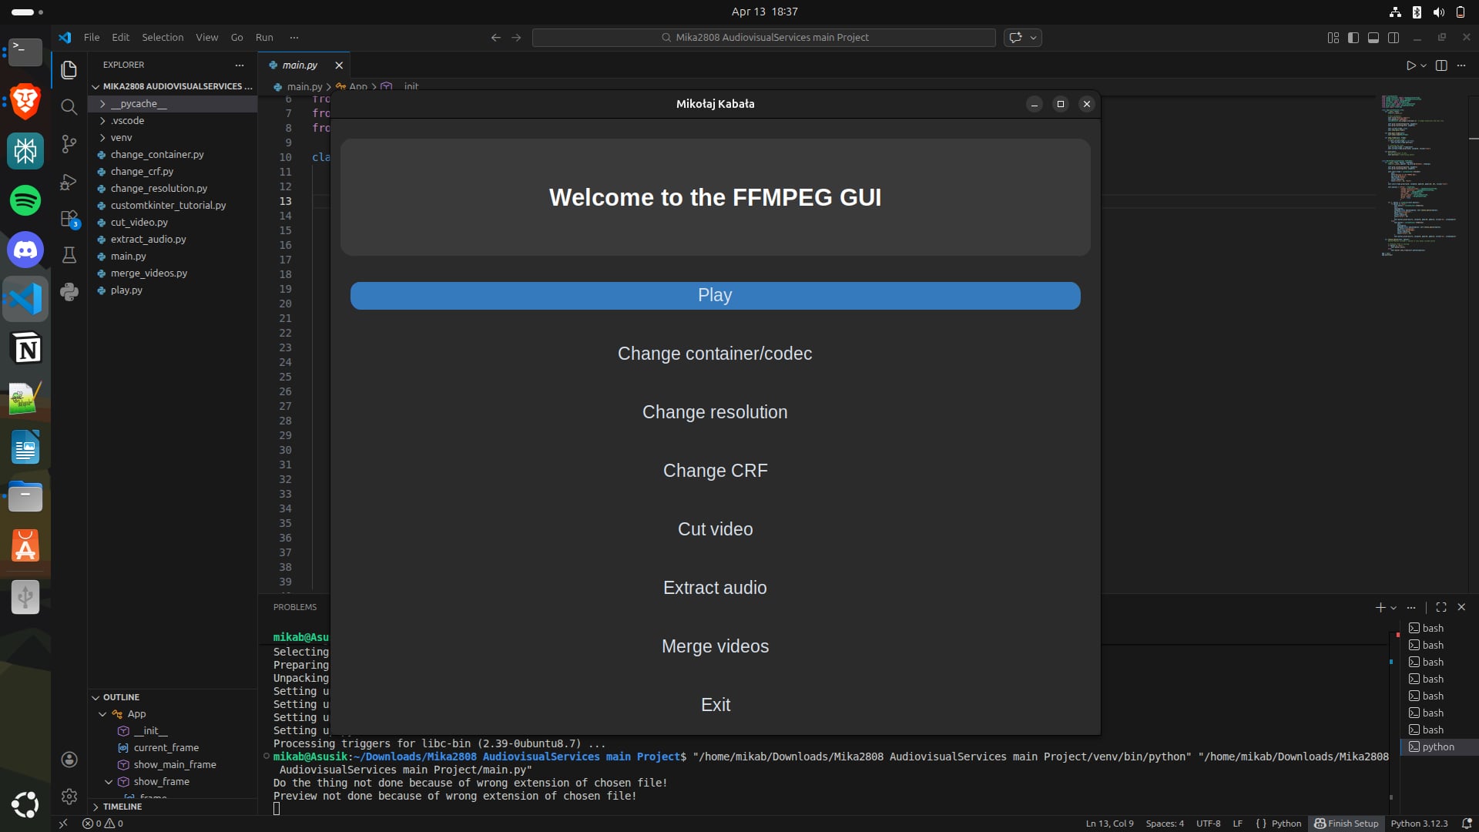Click the command center search field
The width and height of the screenshot is (1479, 832).
point(763,38)
